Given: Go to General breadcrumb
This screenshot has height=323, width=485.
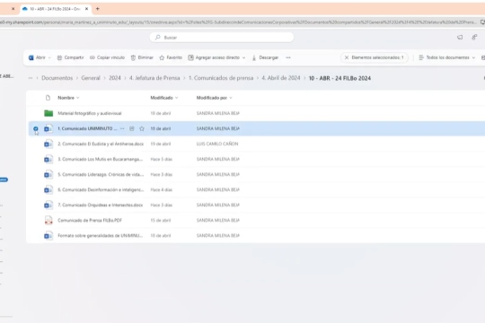Looking at the screenshot, I should 91,78.
